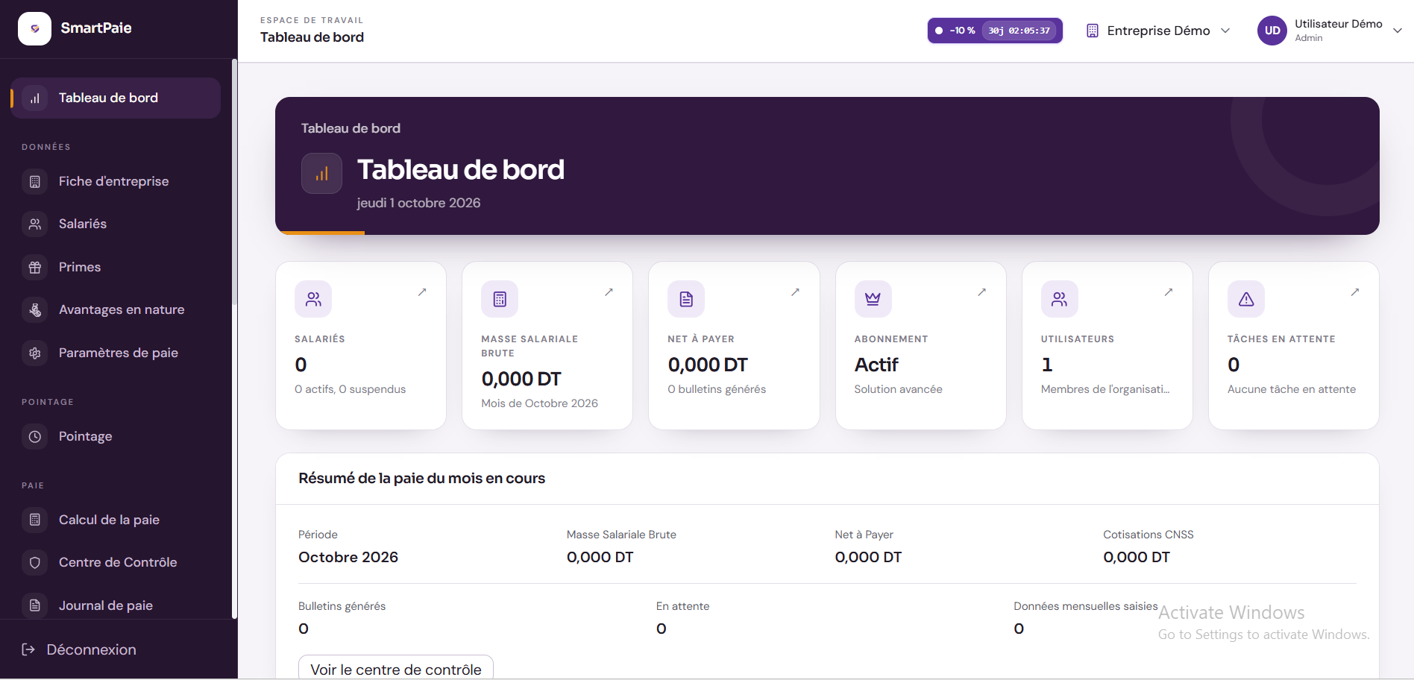Go to the Salariés sidebar page
This screenshot has height=680, width=1414.
116,224
